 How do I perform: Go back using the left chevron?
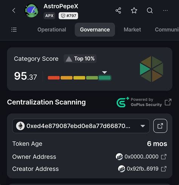(14, 11)
